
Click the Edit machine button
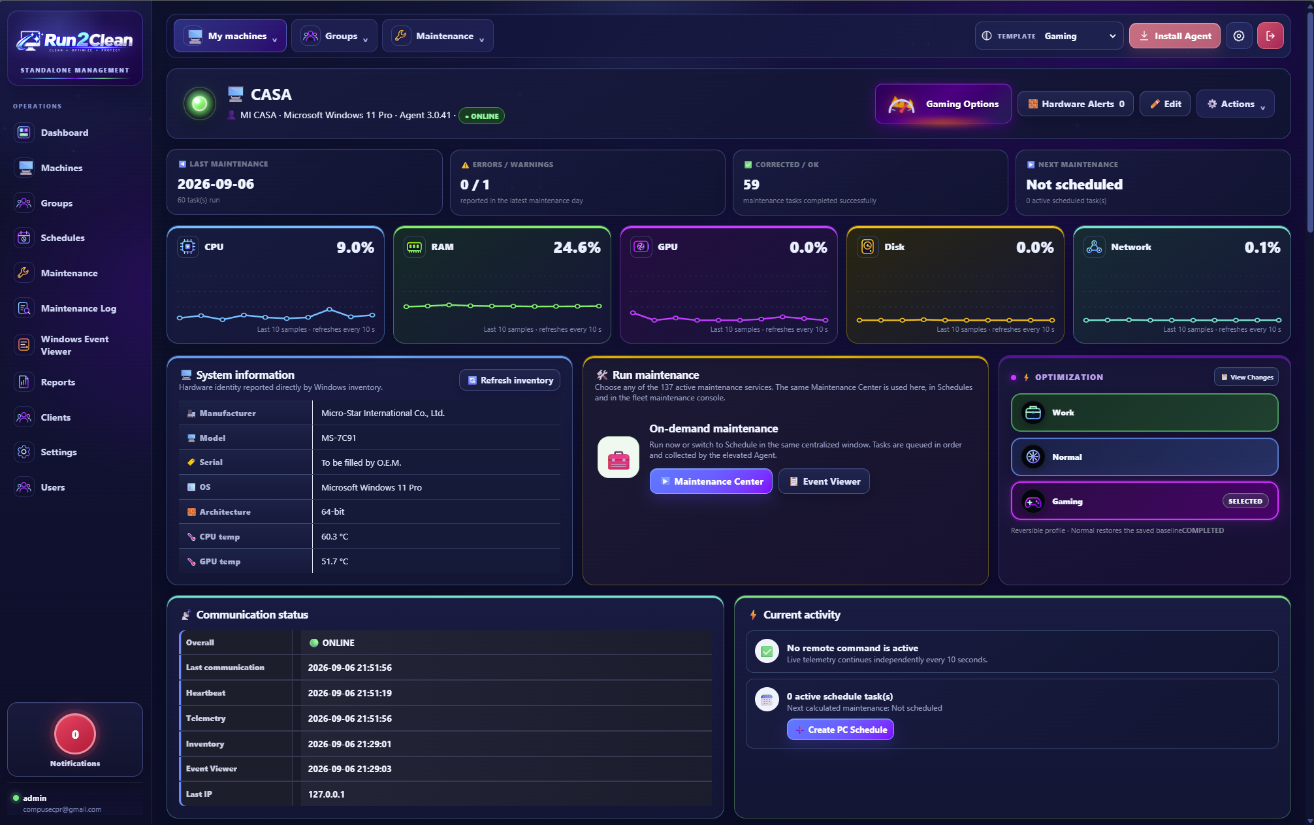tap(1165, 104)
